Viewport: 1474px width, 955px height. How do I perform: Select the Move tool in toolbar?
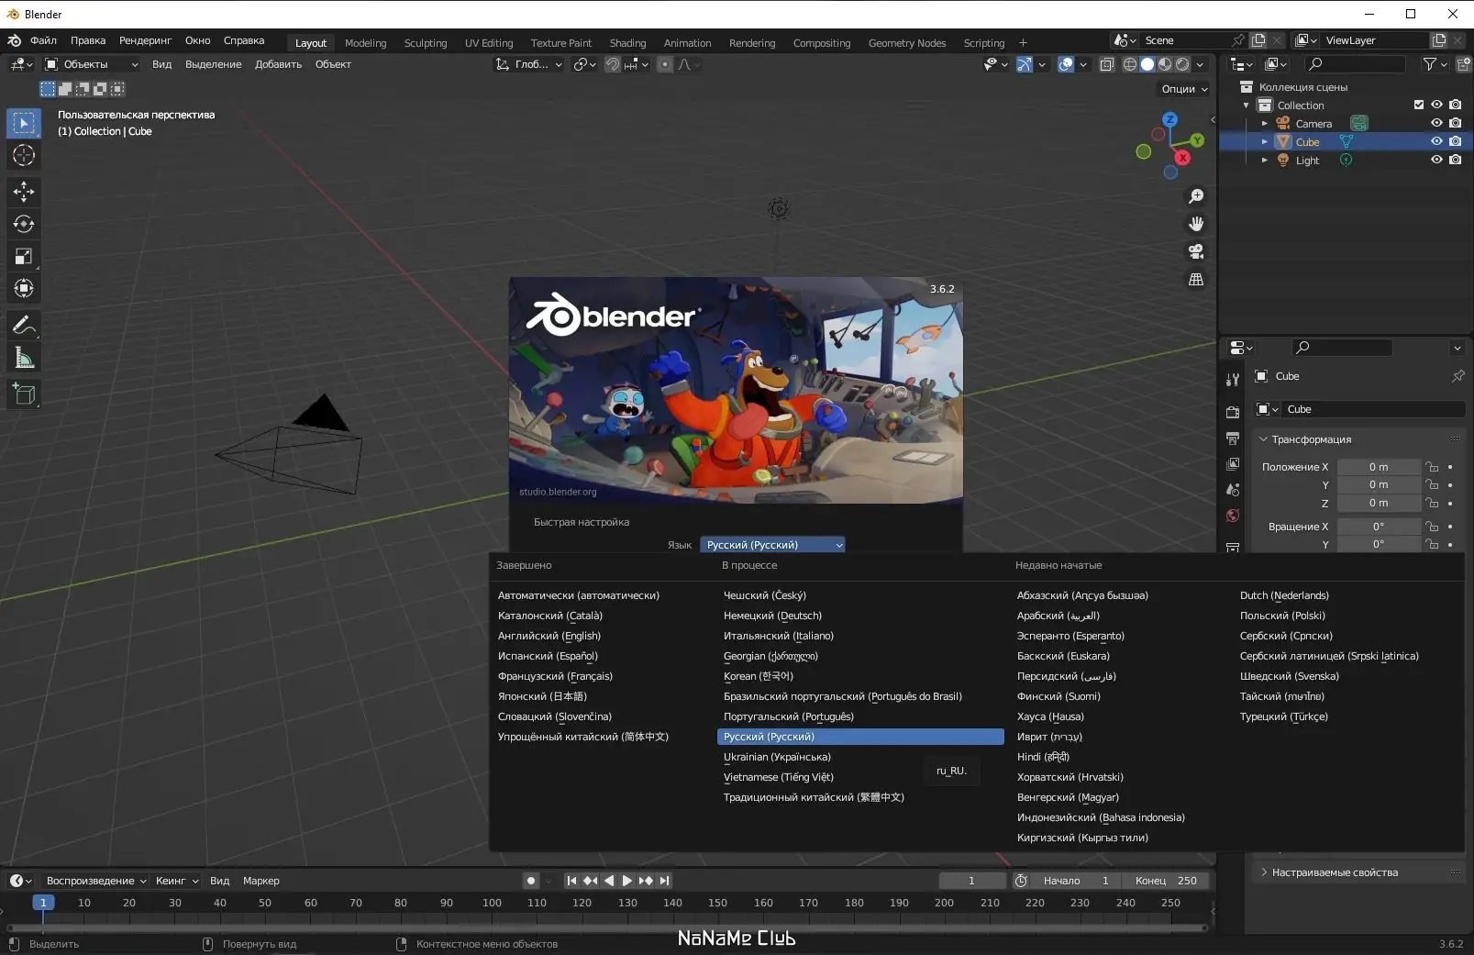[24, 192]
